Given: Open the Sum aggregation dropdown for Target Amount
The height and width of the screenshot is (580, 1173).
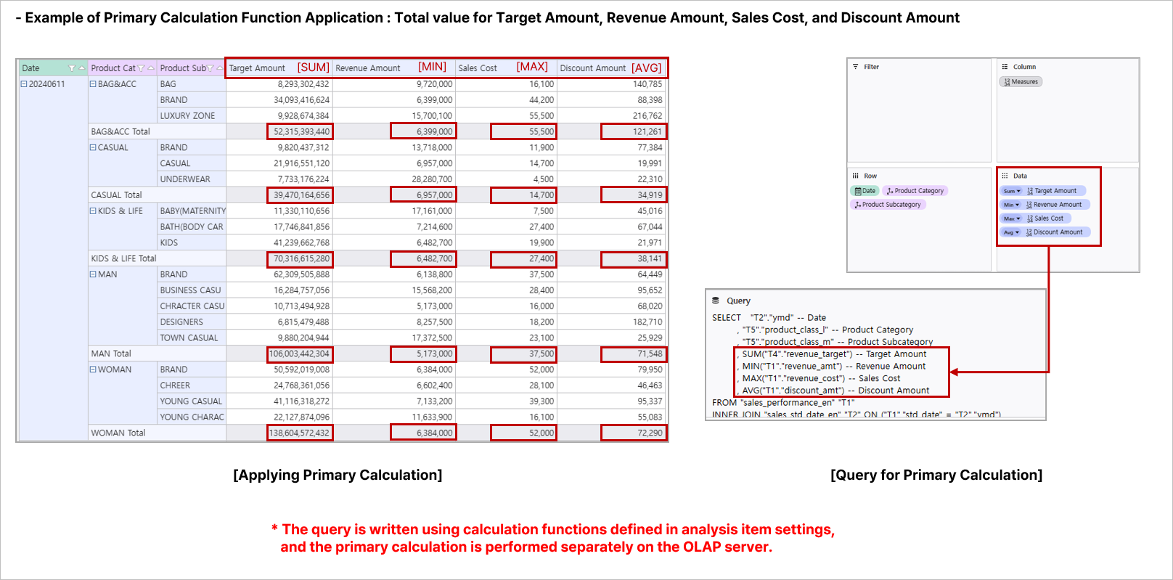Looking at the screenshot, I should pyautogui.click(x=1012, y=191).
